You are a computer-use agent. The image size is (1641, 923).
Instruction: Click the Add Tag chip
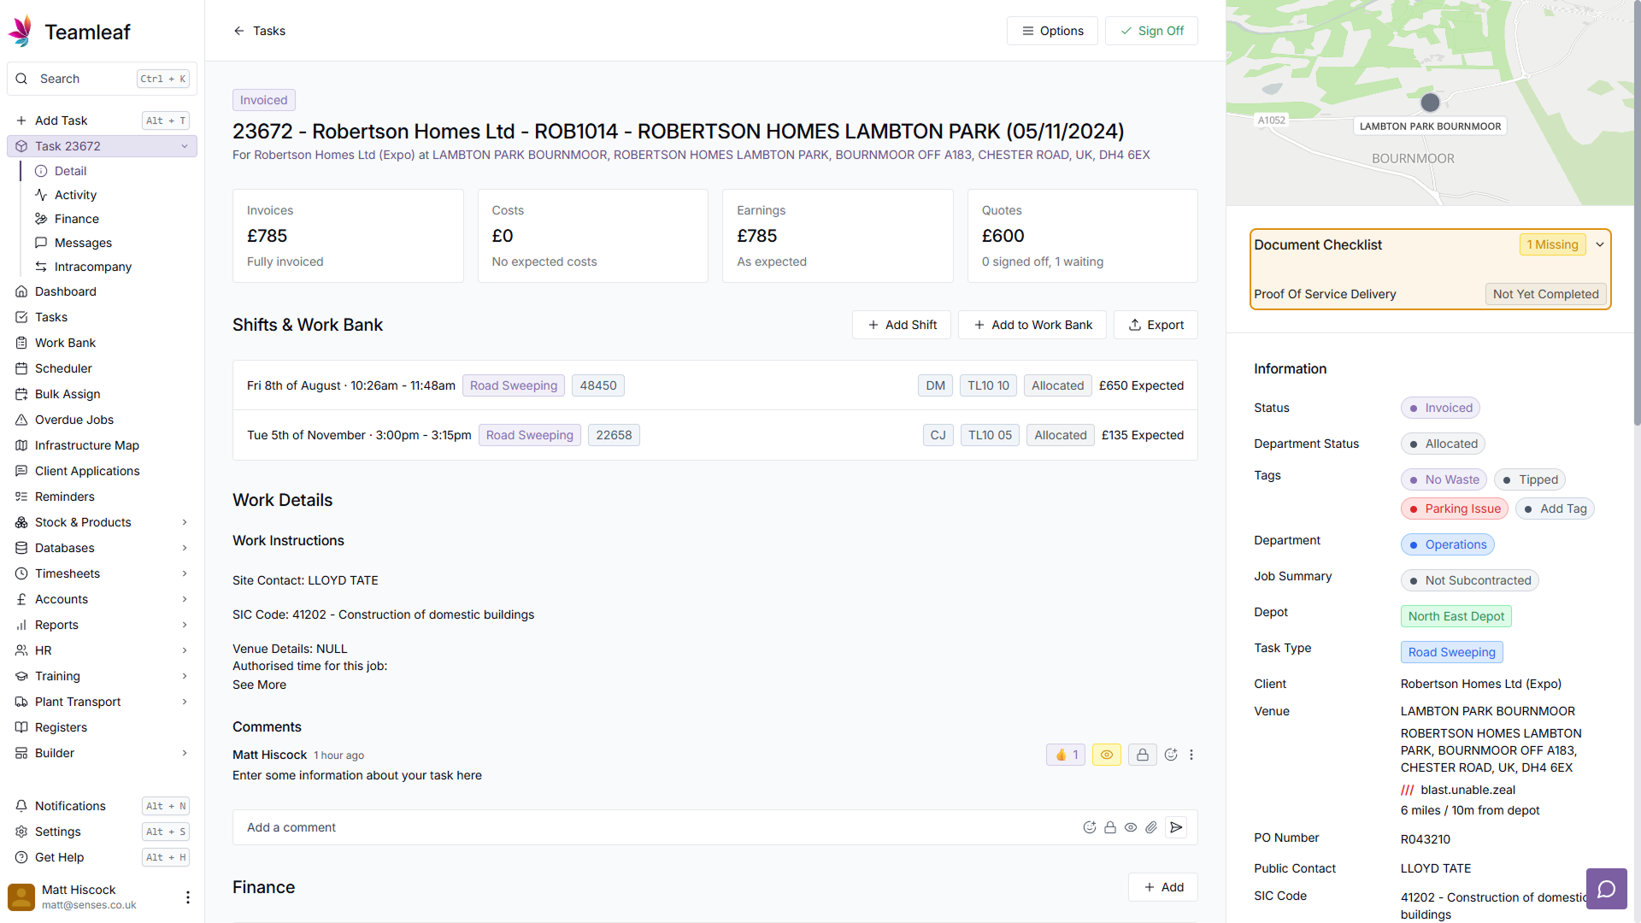click(x=1556, y=509)
